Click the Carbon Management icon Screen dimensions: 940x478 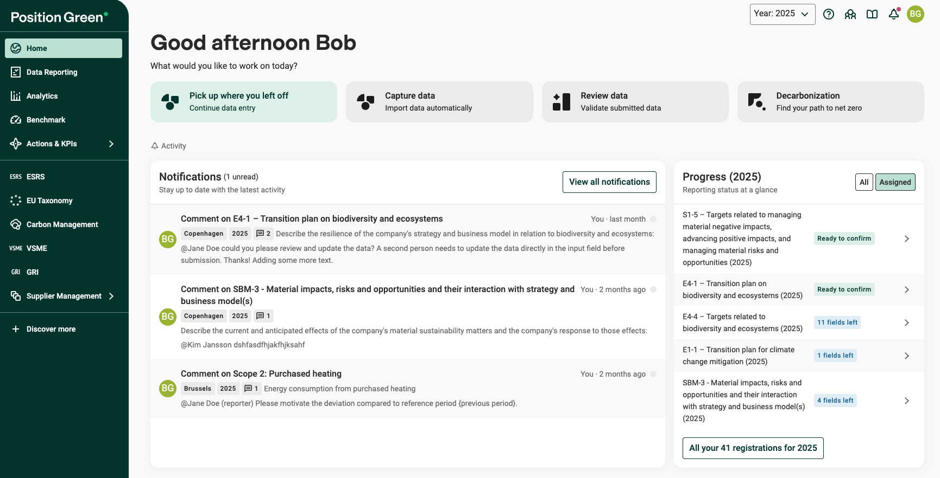tap(16, 224)
